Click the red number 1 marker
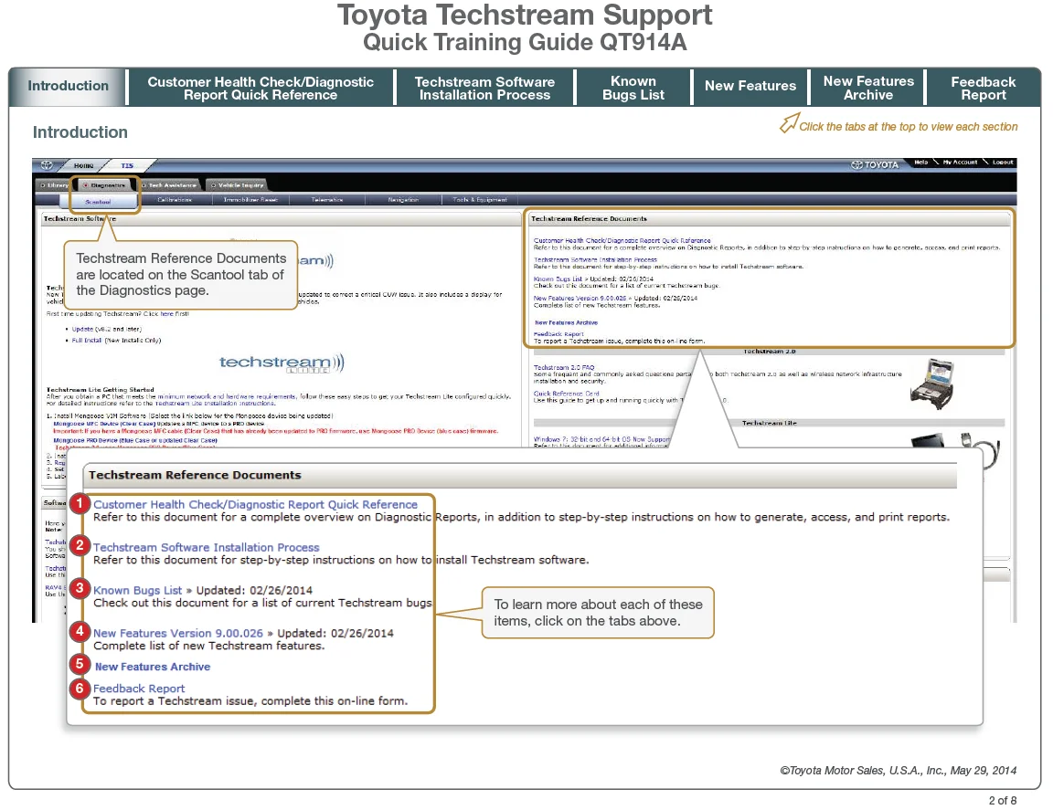 click(81, 504)
